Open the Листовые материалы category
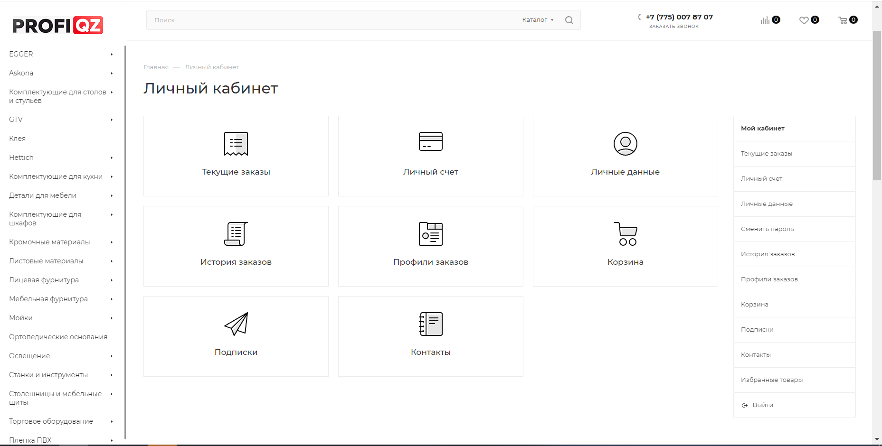Viewport: 882px width, 446px height. pos(46,261)
